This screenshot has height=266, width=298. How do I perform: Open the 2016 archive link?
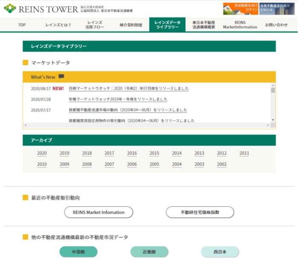132,153
